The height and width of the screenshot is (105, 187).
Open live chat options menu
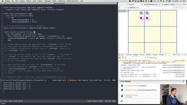click(x=183, y=81)
